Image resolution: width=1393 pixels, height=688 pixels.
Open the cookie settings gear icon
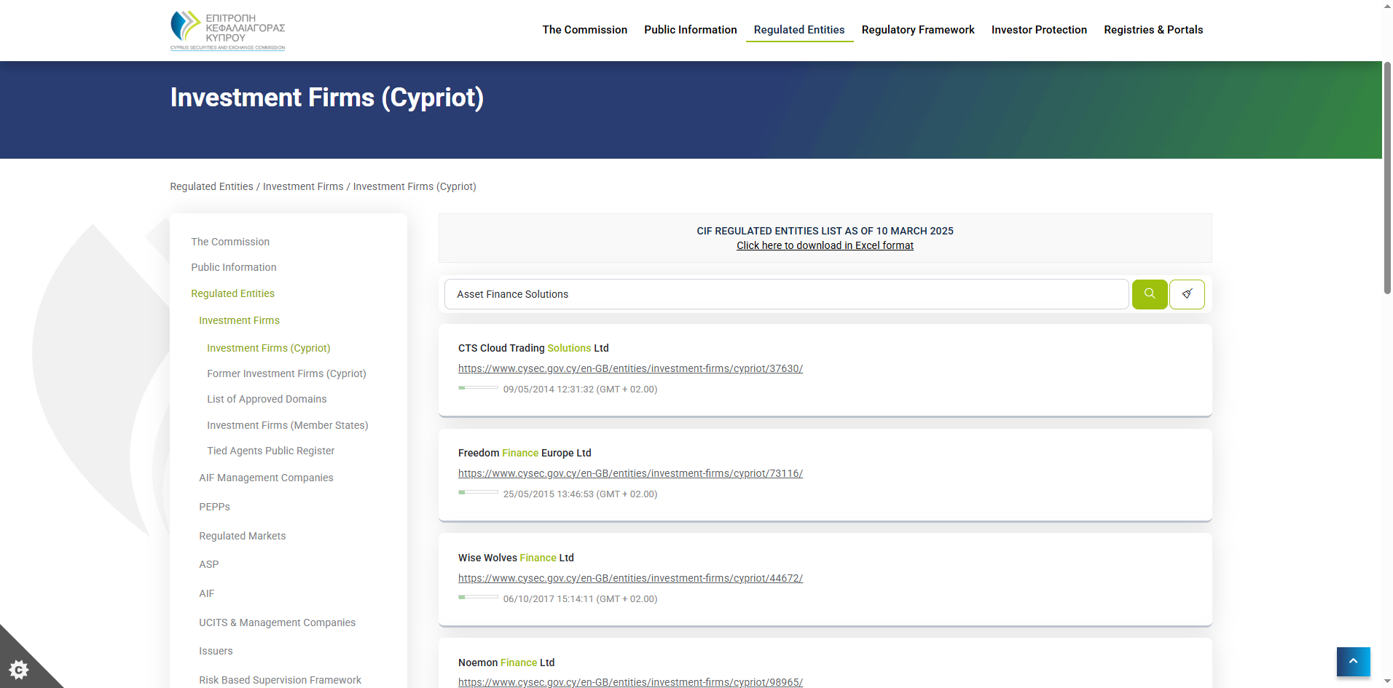[19, 669]
